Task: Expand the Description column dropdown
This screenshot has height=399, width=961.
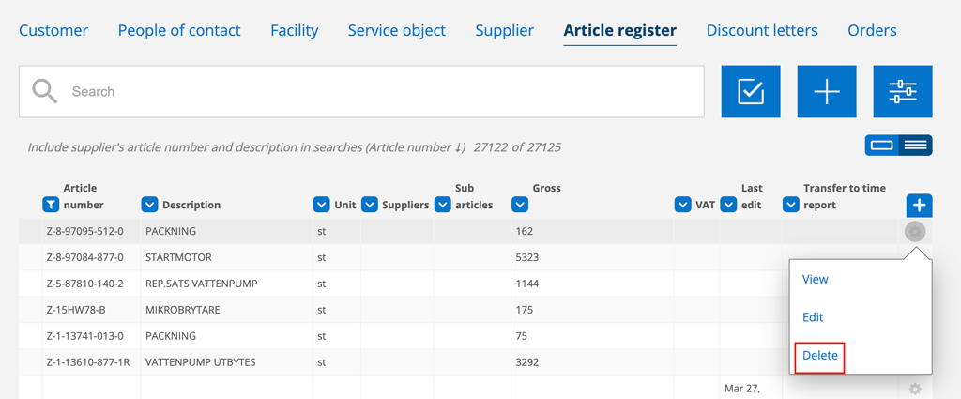Action: point(149,205)
